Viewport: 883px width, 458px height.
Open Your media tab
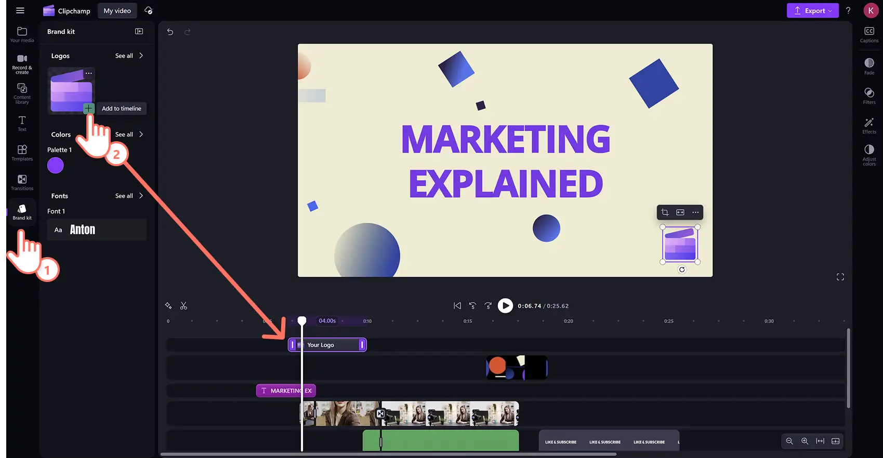coord(22,35)
